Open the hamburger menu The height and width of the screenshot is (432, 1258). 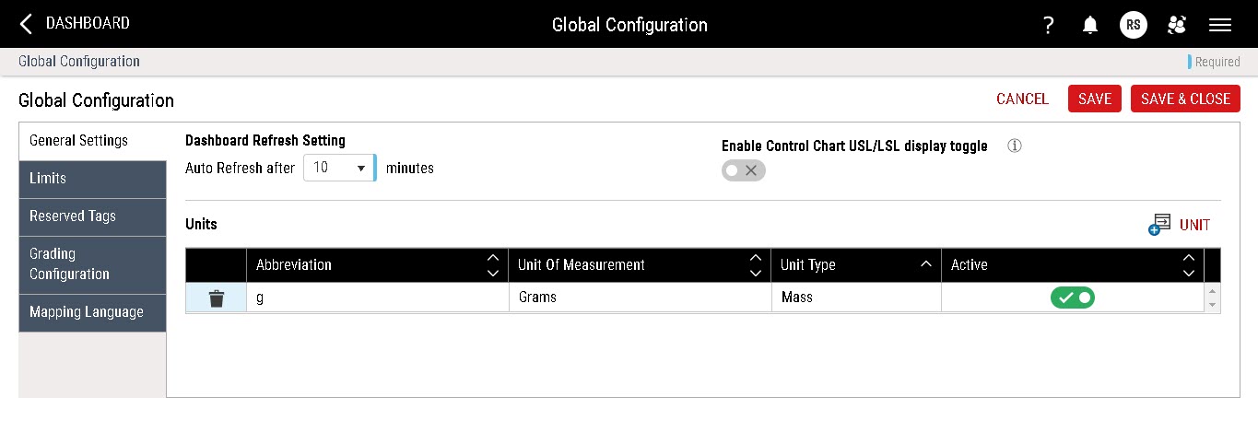(1219, 25)
